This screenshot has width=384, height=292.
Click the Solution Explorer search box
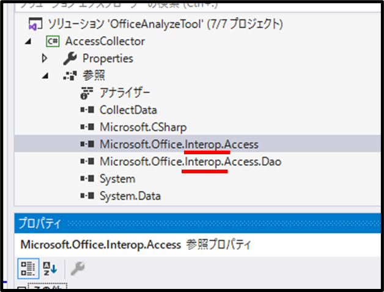tap(183, 5)
